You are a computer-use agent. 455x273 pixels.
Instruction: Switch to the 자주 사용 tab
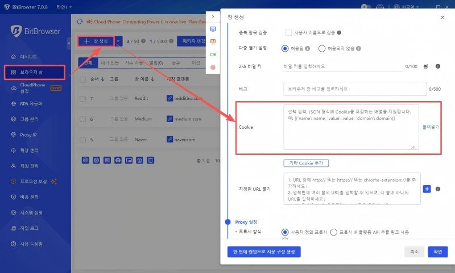coord(134,62)
